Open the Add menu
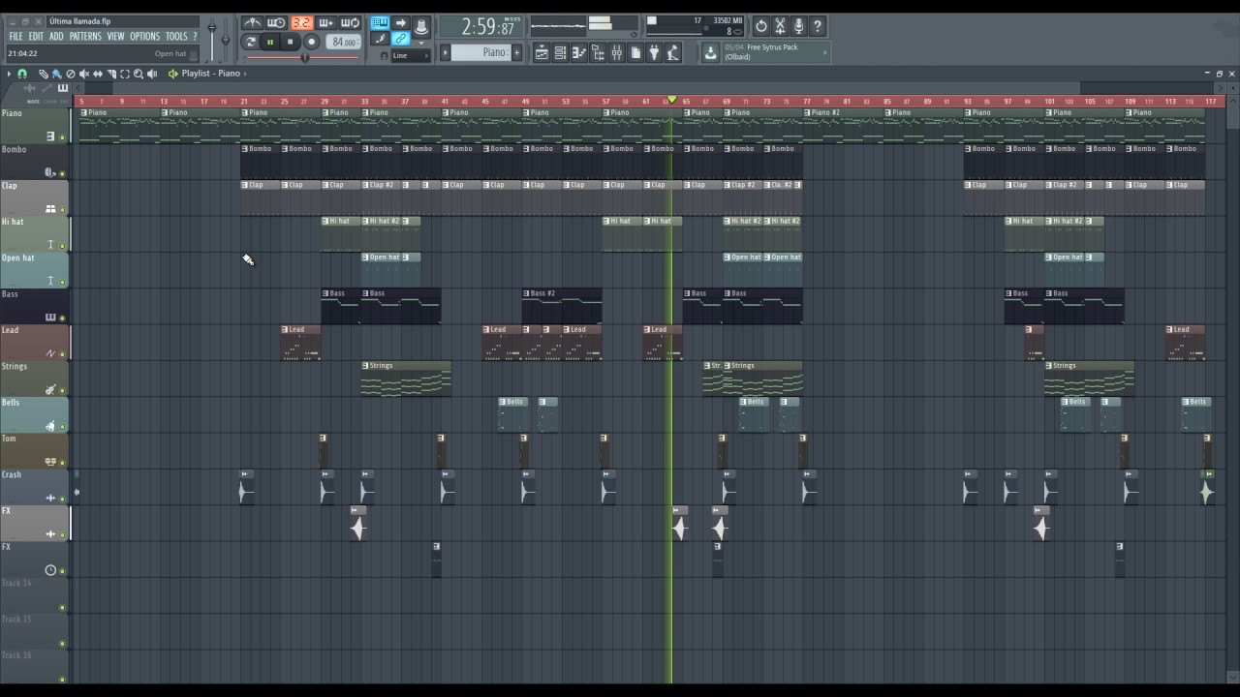The image size is (1240, 697). pyautogui.click(x=56, y=37)
